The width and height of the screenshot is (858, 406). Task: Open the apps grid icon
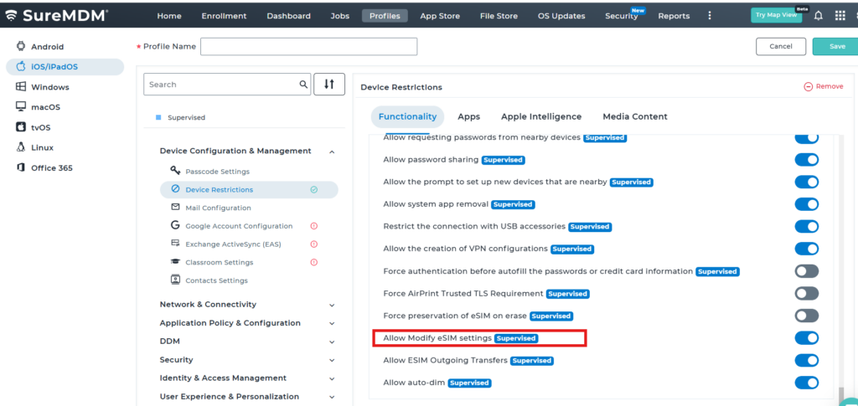click(x=840, y=16)
